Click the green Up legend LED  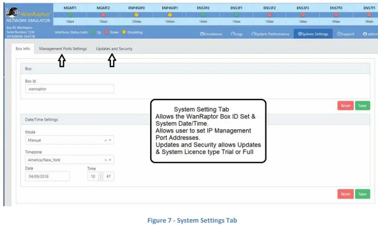point(93,32)
